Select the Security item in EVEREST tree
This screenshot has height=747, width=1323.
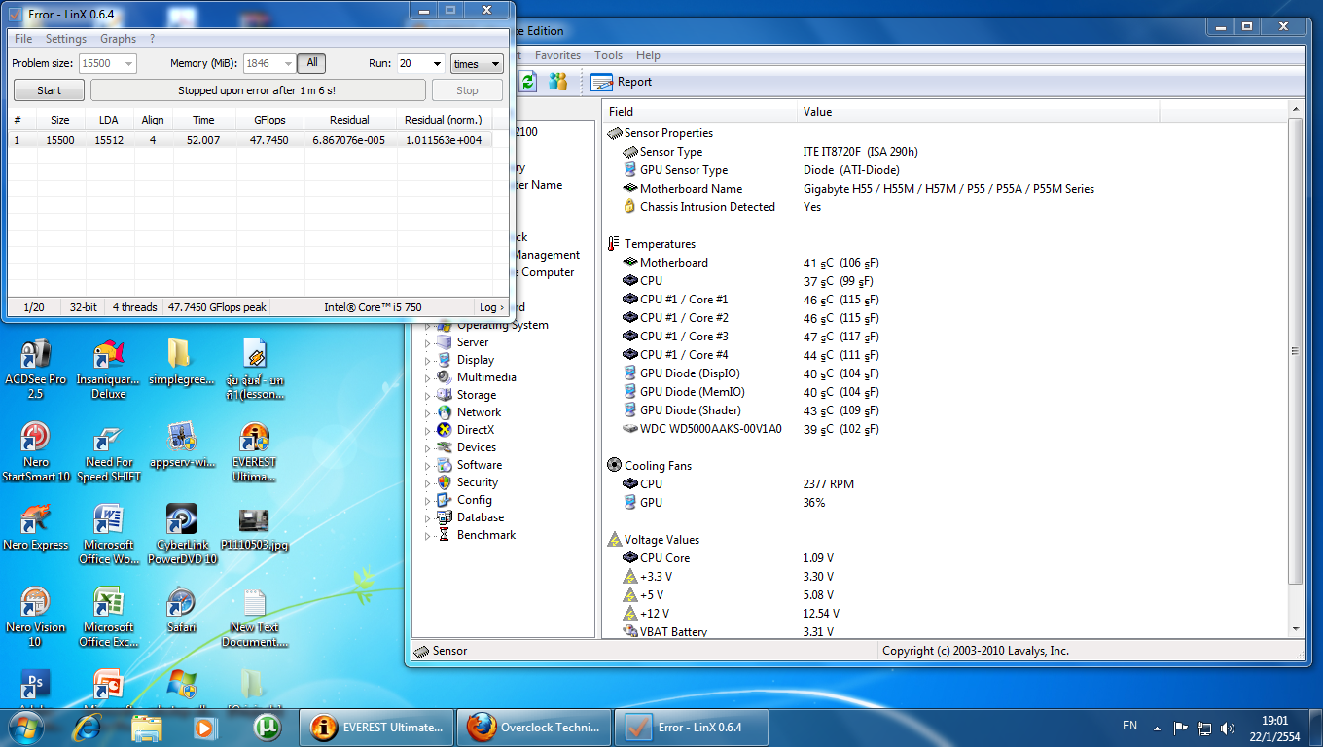[478, 482]
